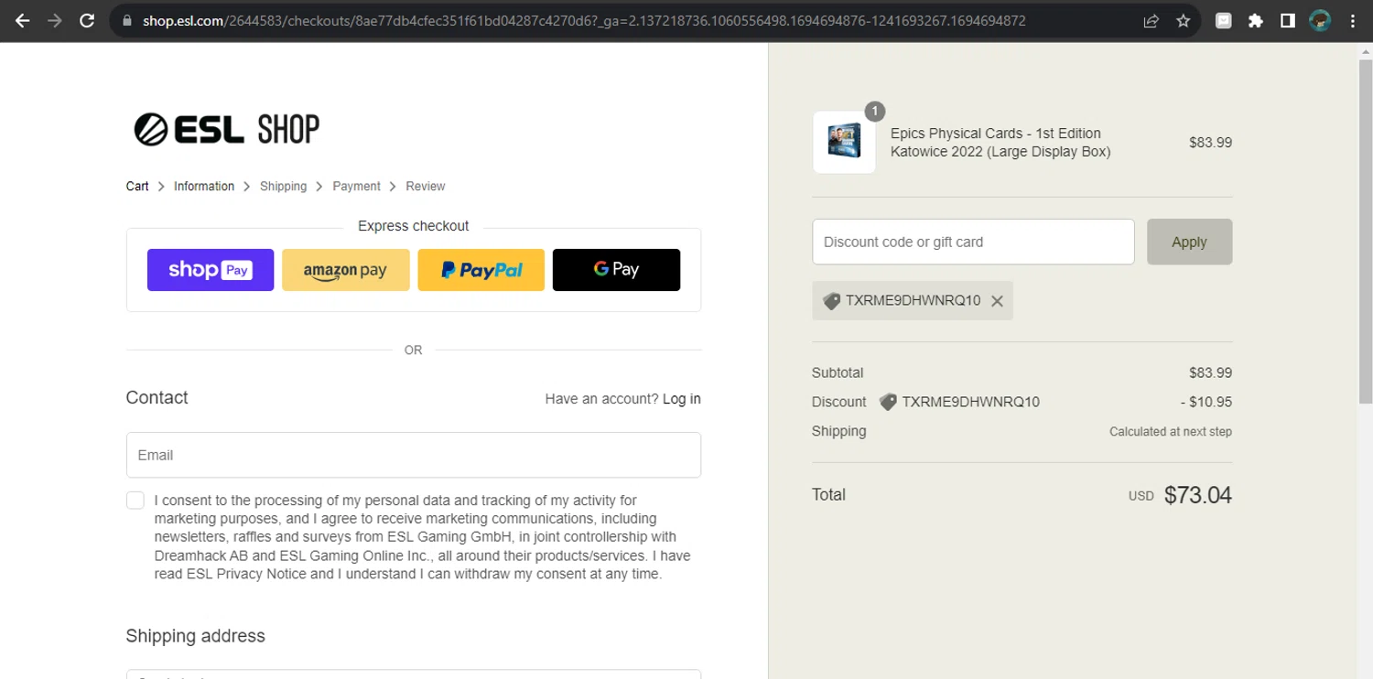The width and height of the screenshot is (1373, 679).
Task: Bookmark this page with the star icon
Action: click(1183, 20)
